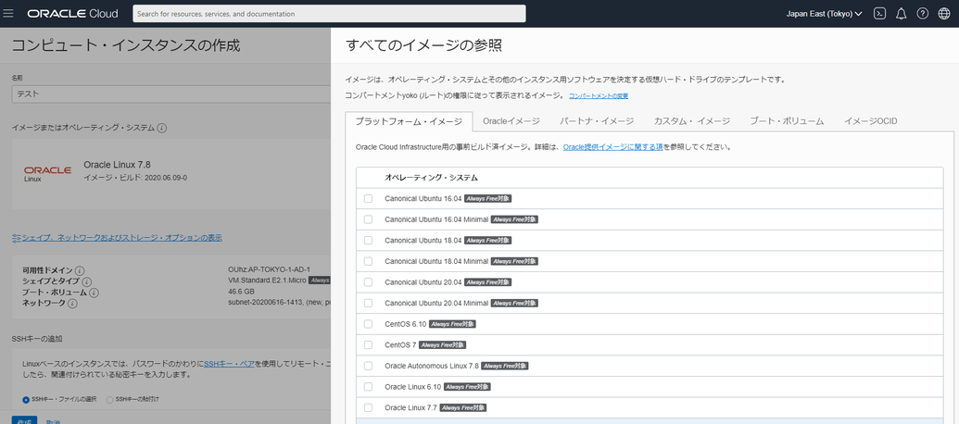Switch to イメージOCID tab

[870, 121]
